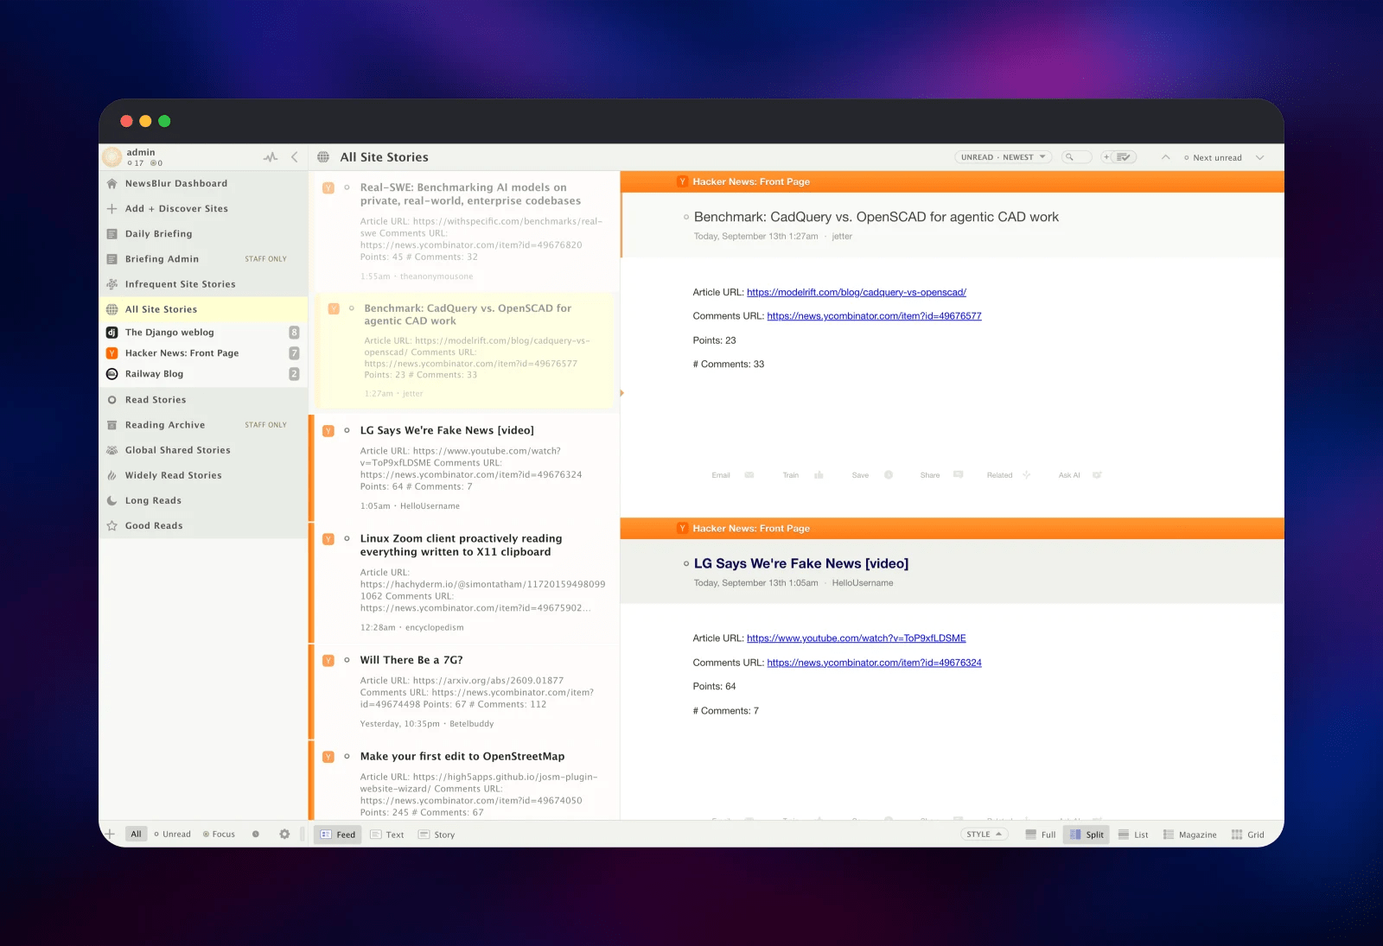The width and height of the screenshot is (1383, 946).
Task: Click Share story button
Action: pos(941,475)
